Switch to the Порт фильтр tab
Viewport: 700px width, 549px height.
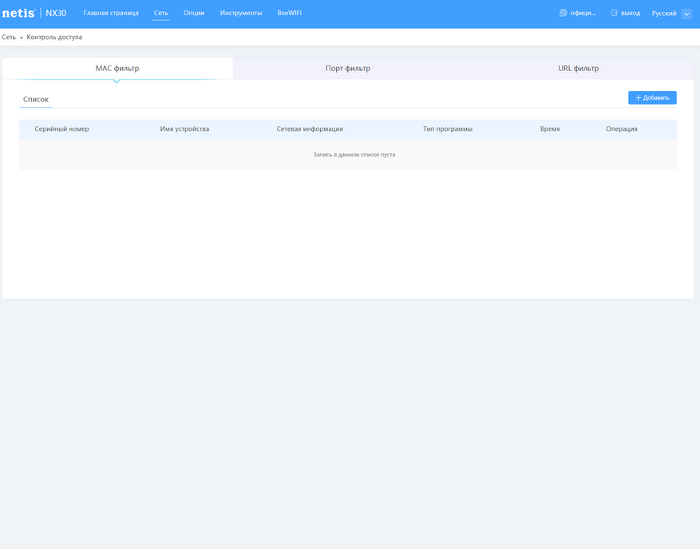(348, 69)
